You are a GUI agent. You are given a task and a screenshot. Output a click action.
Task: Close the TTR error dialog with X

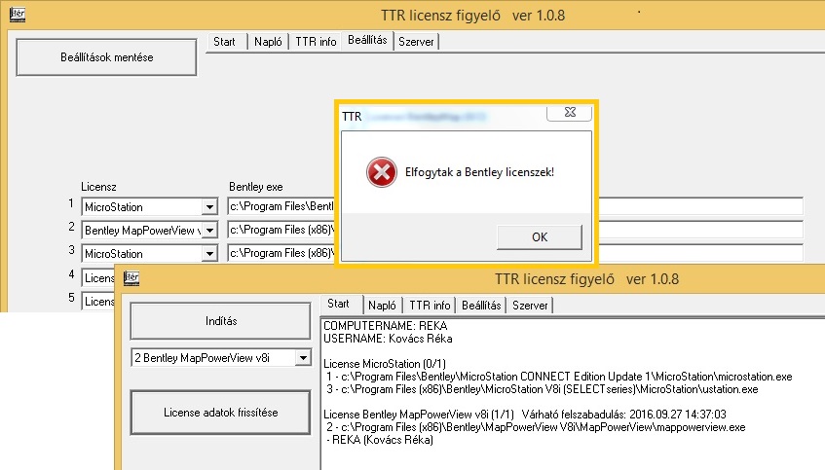[568, 114]
